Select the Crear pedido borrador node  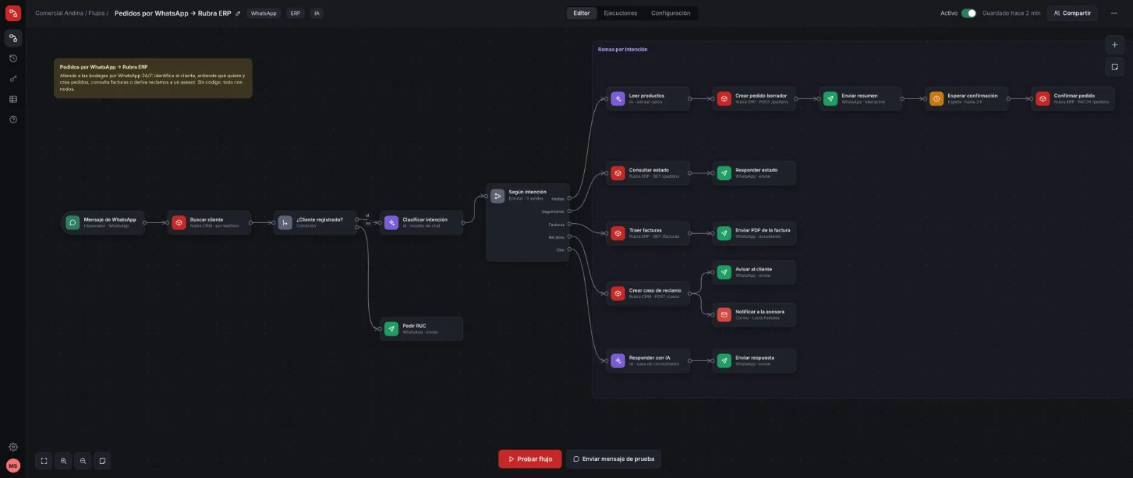coord(754,98)
